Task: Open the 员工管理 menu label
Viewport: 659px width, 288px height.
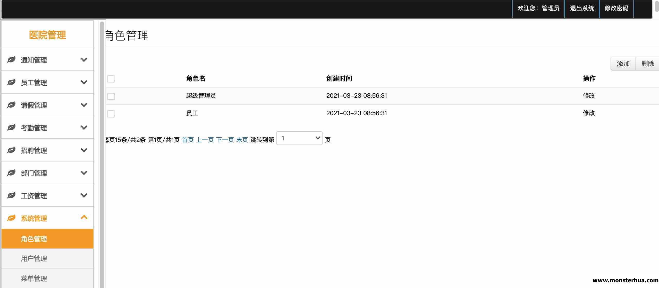Action: pos(34,83)
